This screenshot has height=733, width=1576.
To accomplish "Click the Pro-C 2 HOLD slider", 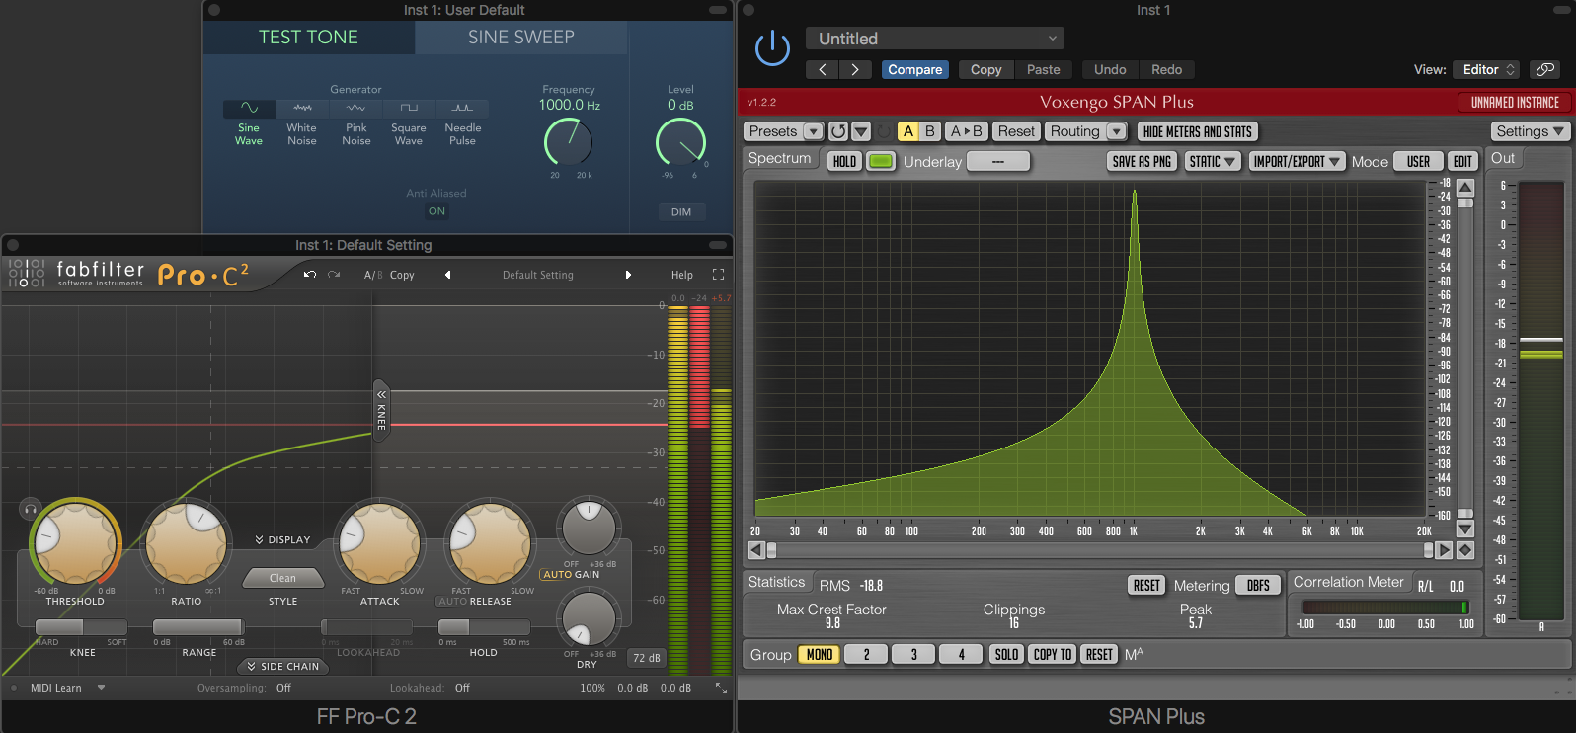I will (x=484, y=627).
